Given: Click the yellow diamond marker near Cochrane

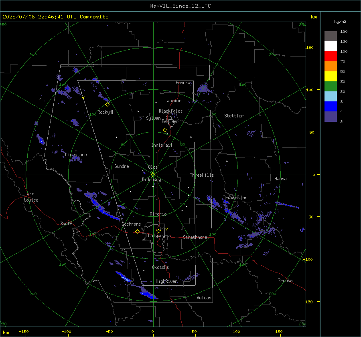Looking at the screenshot, I should (x=138, y=231).
